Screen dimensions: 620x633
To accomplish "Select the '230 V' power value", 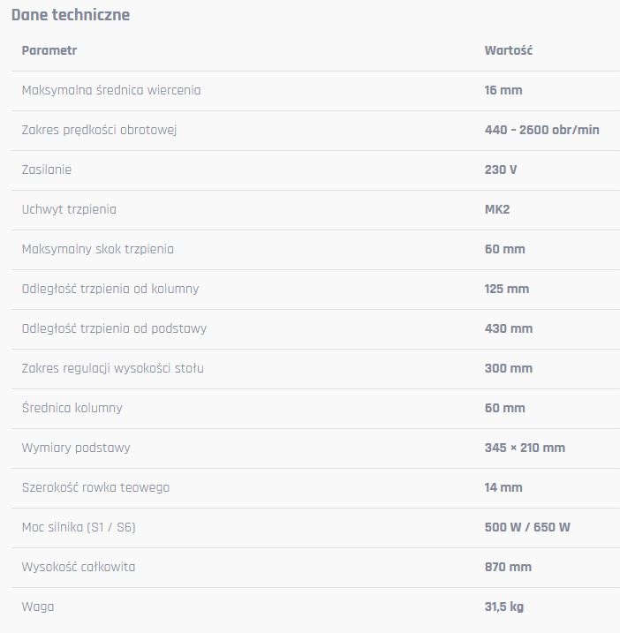I will click(x=501, y=170).
